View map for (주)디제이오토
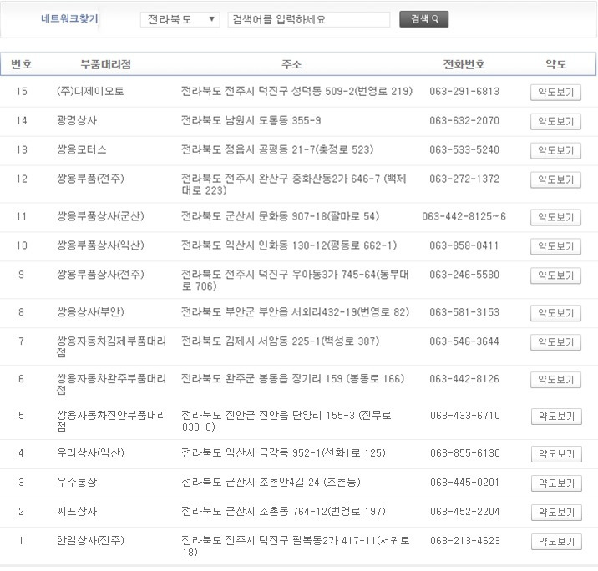 click(x=555, y=92)
